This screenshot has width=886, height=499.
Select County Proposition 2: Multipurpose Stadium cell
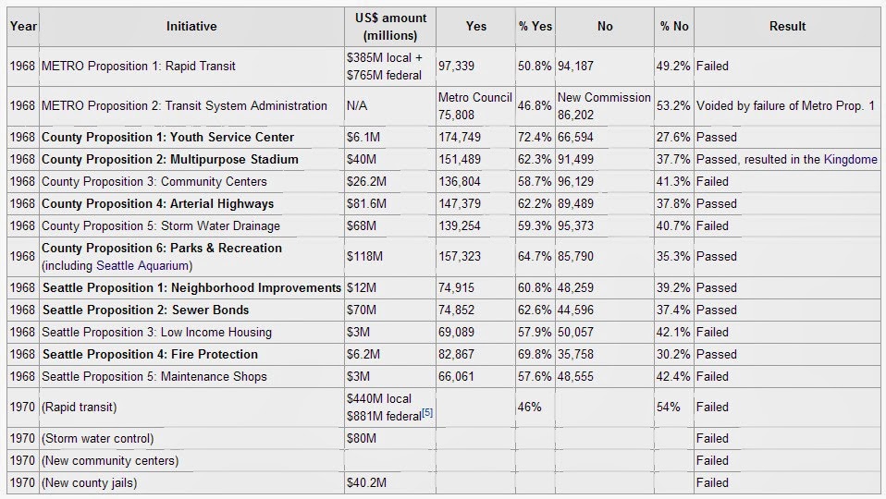point(170,159)
